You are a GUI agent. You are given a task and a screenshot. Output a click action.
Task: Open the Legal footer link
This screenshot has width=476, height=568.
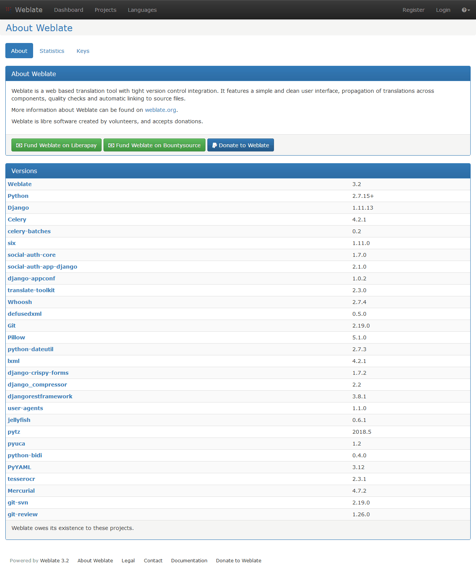[x=128, y=560]
